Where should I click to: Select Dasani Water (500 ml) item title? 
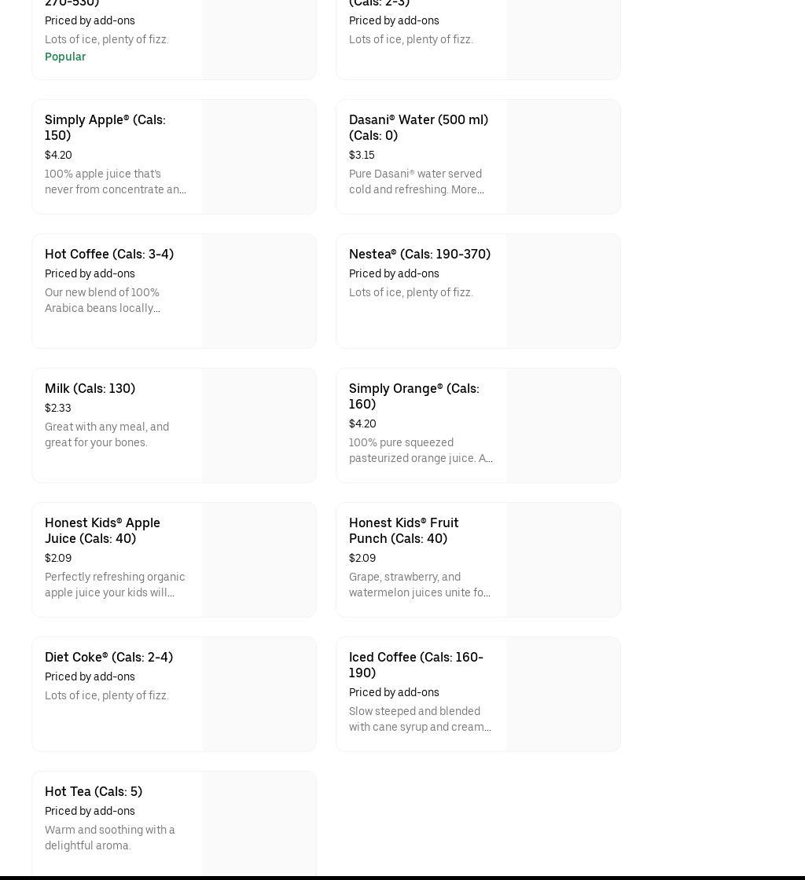point(418,127)
